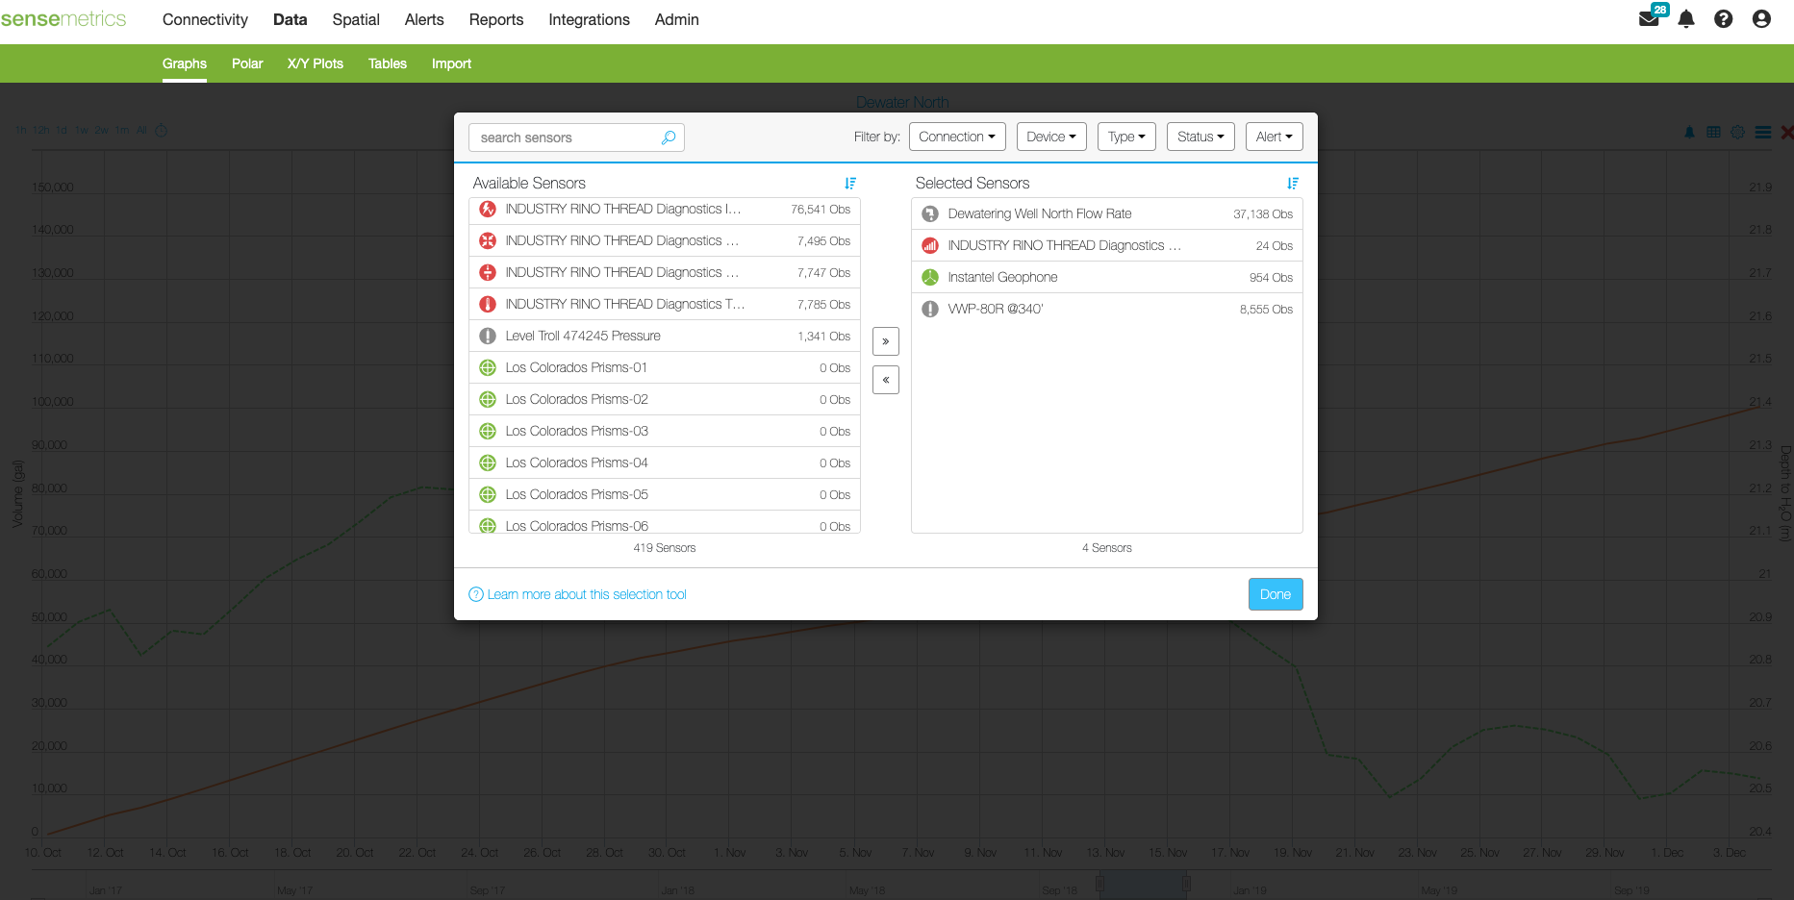Screen dimensions: 1794x900
Task: Open the Connection filter dropdown
Action: (957, 137)
